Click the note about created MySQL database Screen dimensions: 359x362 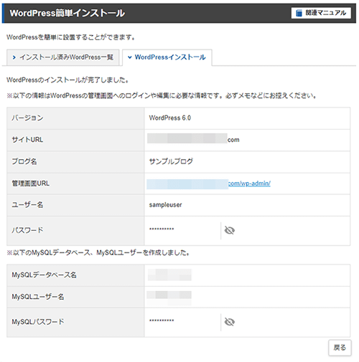pyautogui.click(x=98, y=253)
